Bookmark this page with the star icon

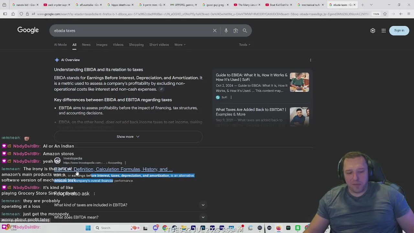click(x=385, y=14)
